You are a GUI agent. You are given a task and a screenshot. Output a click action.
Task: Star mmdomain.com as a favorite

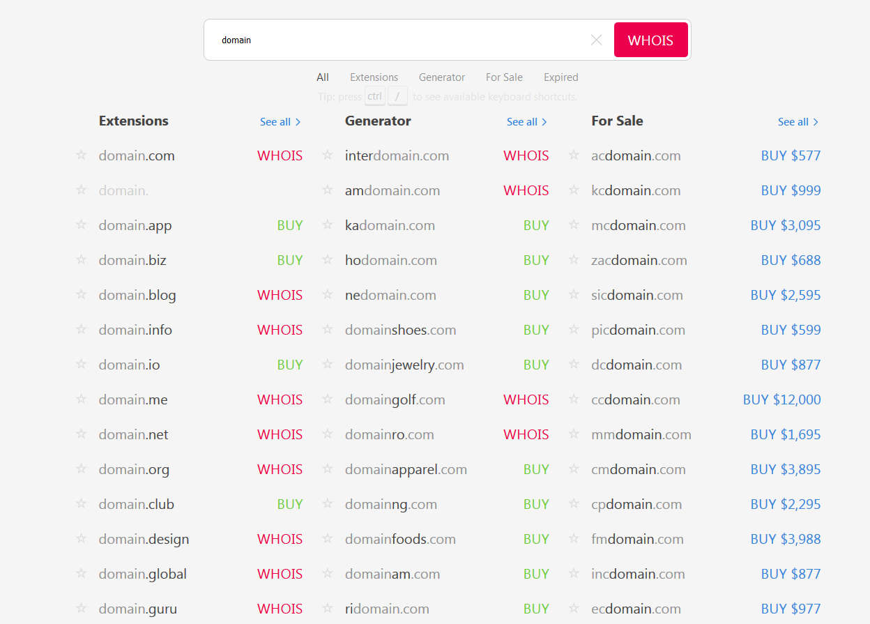574,434
